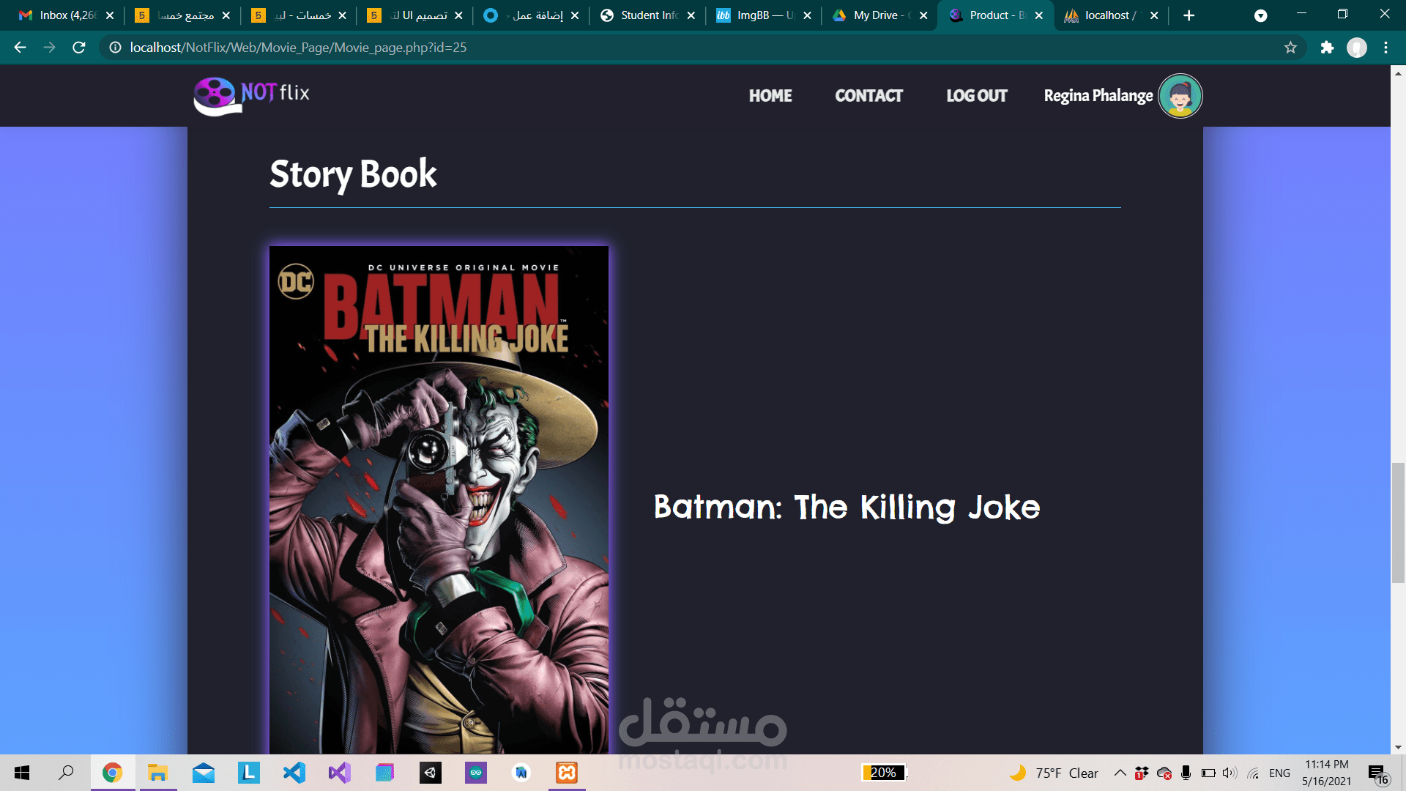
Task: Launch Visual Studio Code from taskbar
Action: [x=294, y=773]
